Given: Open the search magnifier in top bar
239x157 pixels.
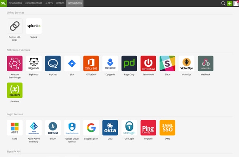Looking at the screenshot, I should coord(223,3).
